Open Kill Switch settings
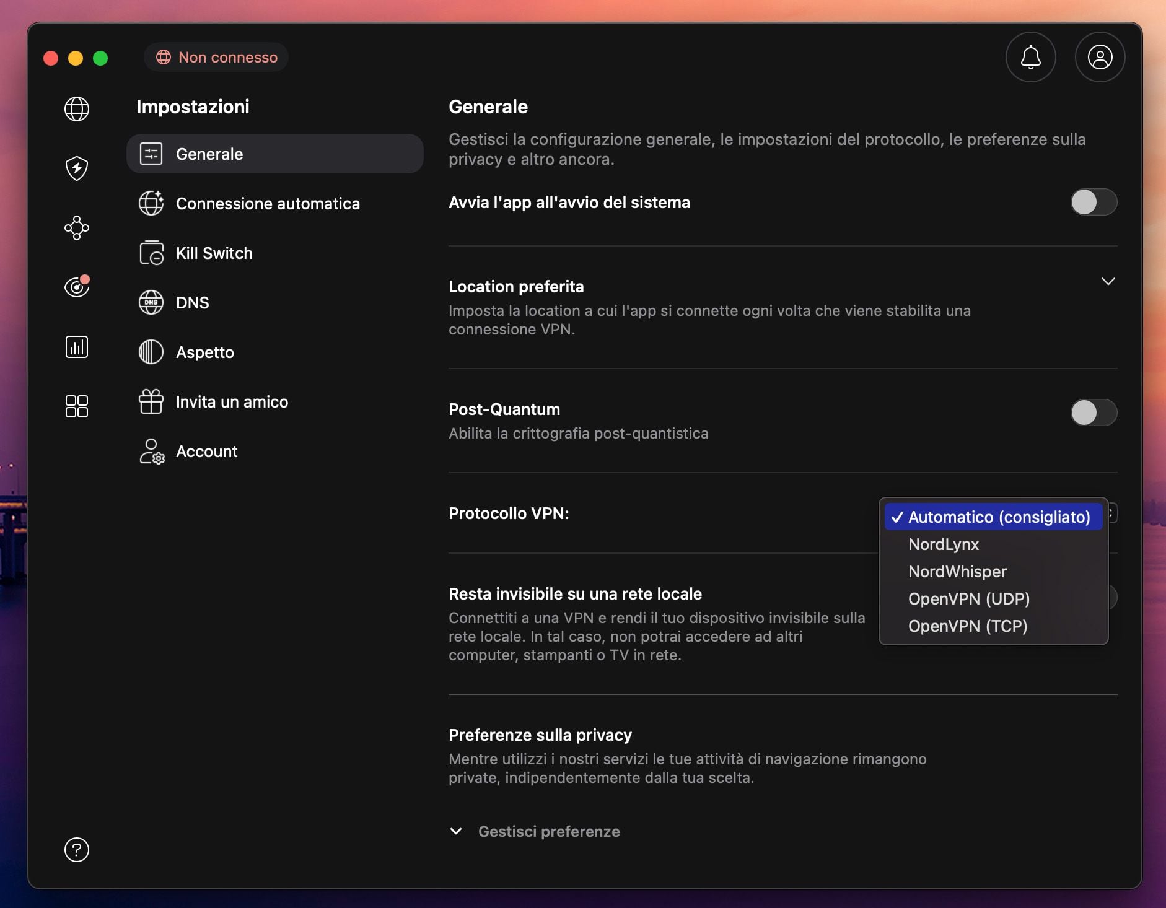Viewport: 1166px width, 908px height. (275, 253)
